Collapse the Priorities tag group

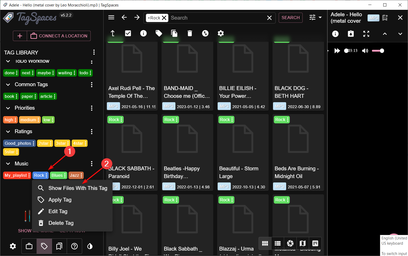8,108
